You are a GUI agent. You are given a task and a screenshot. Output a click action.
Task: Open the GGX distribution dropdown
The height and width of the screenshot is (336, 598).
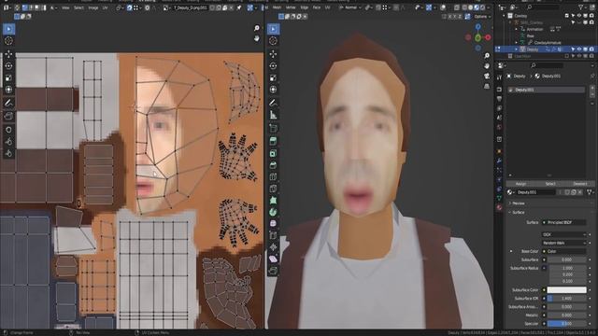pyautogui.click(x=563, y=234)
